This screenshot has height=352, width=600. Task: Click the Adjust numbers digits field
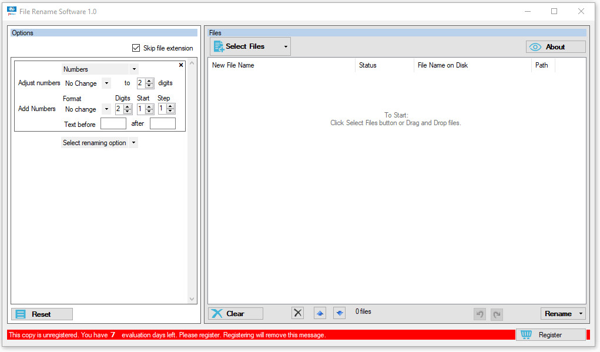141,83
